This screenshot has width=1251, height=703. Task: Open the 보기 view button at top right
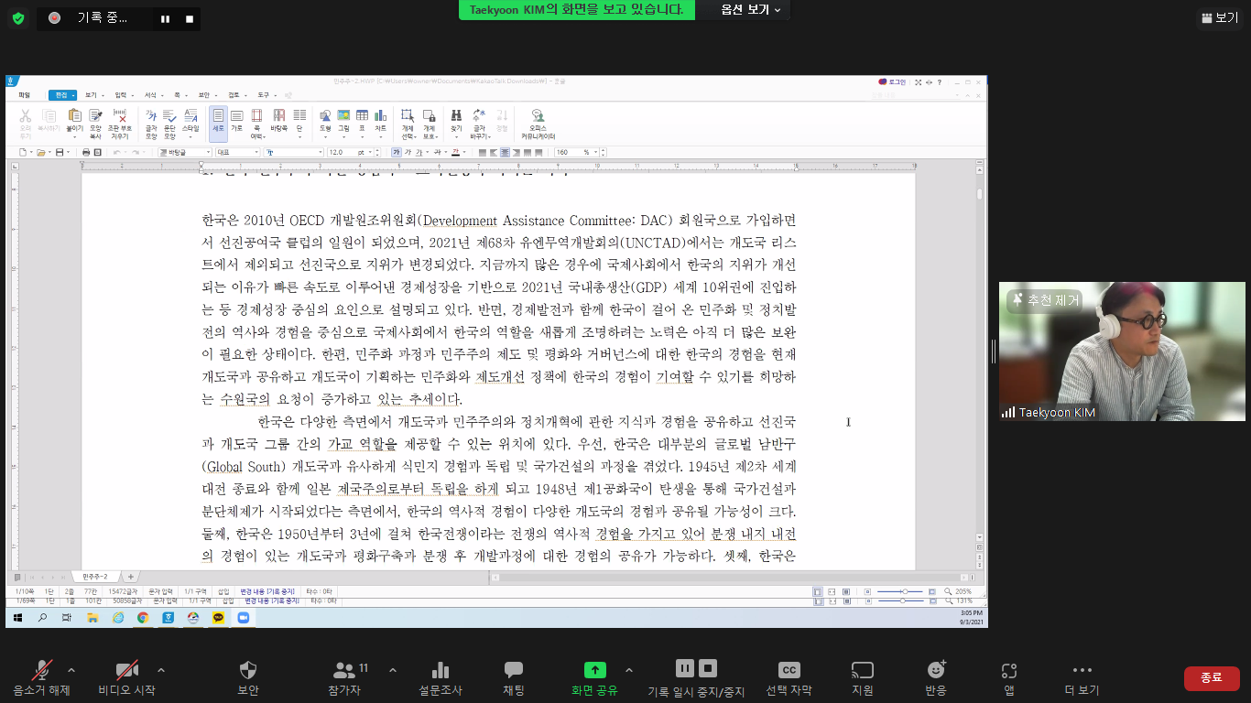click(x=1218, y=17)
